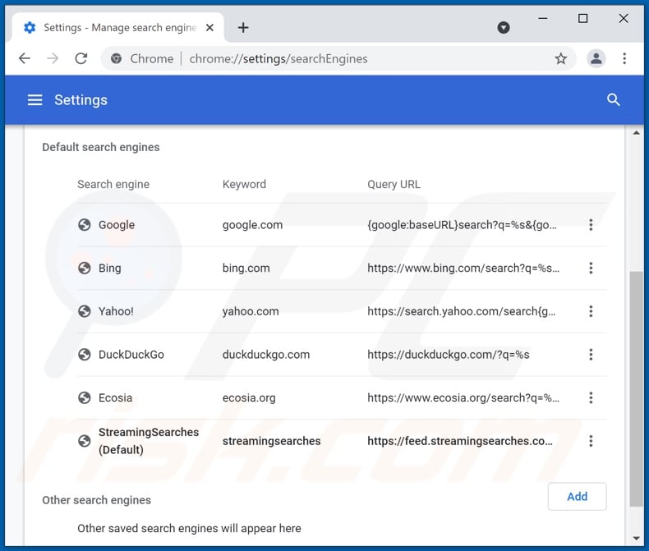Select the Settings - Manage search engines tab

[x=118, y=28]
